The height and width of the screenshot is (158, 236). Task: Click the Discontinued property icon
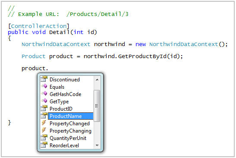(44, 79)
